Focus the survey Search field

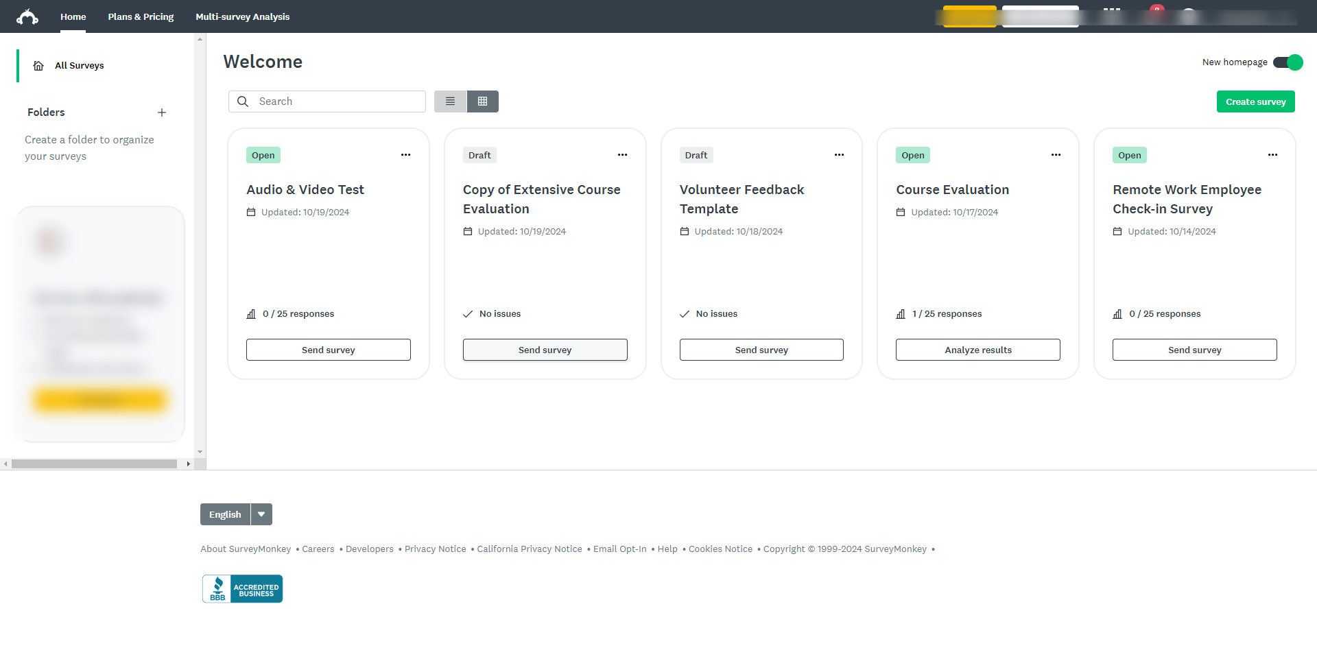point(327,101)
